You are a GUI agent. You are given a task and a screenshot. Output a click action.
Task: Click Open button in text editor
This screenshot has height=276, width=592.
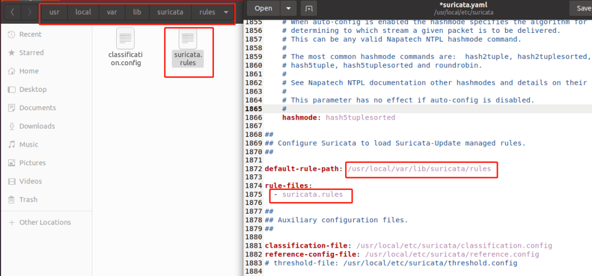click(264, 8)
